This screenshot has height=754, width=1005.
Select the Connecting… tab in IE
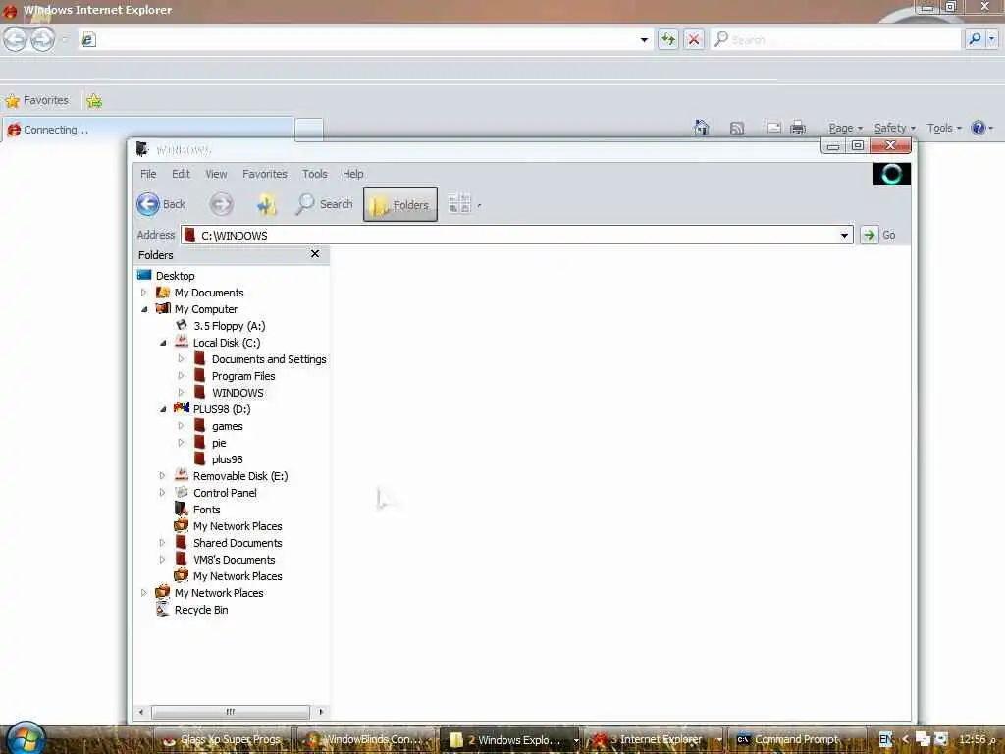(148, 130)
